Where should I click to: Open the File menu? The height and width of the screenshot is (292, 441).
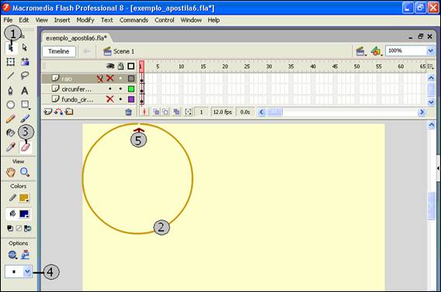click(x=8, y=20)
